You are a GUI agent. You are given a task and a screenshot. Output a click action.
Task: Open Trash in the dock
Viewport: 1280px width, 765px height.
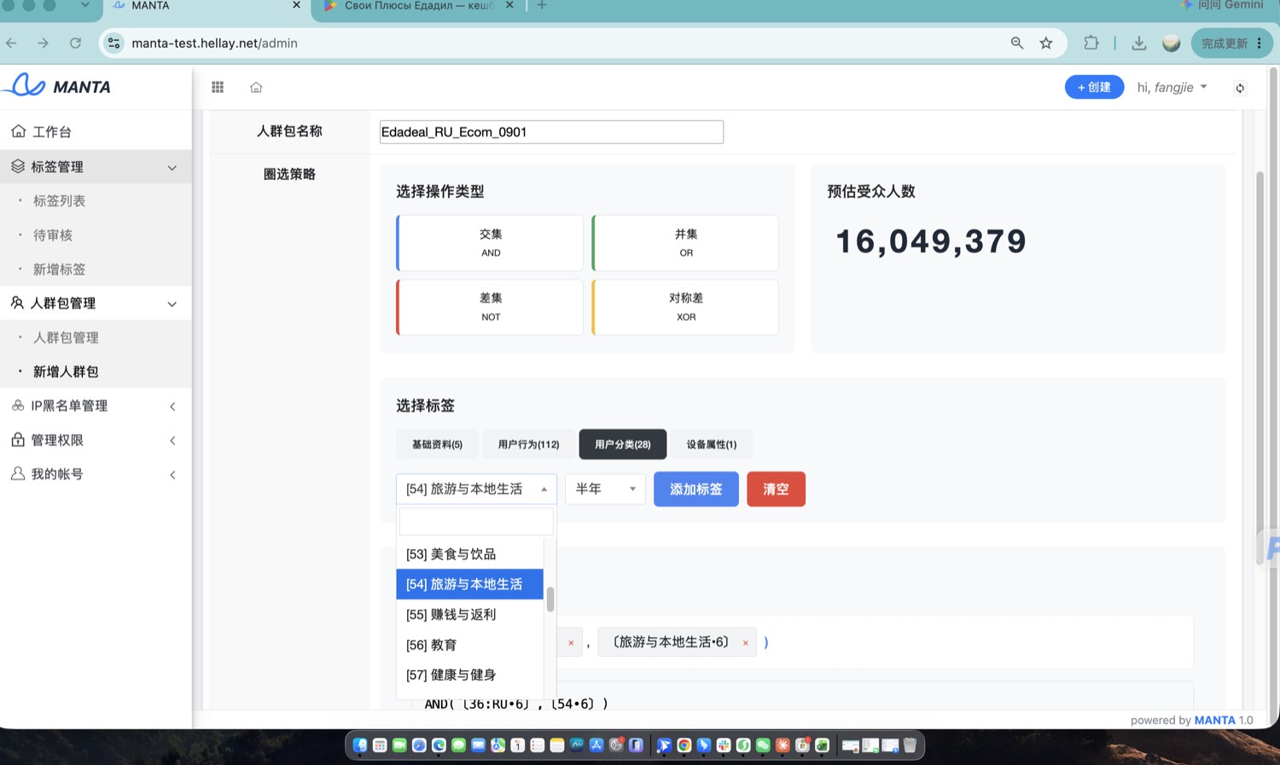pyautogui.click(x=910, y=745)
